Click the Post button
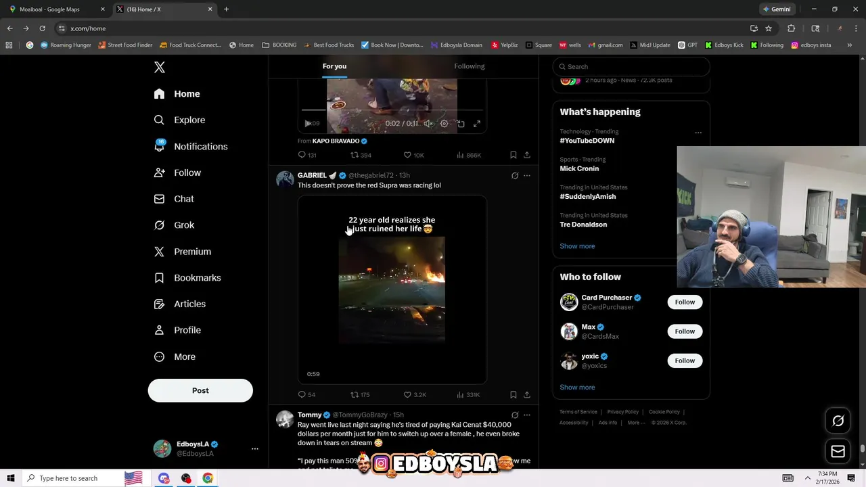This screenshot has width=866, height=487. pyautogui.click(x=200, y=390)
